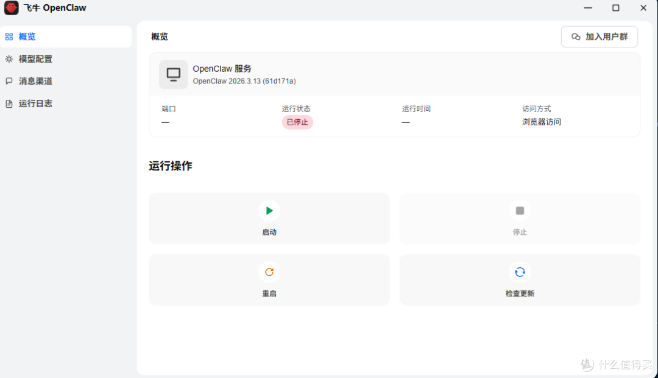Screen dimensions: 658x378
Task: Open the 概览 sidebar item
Action: coord(66,37)
